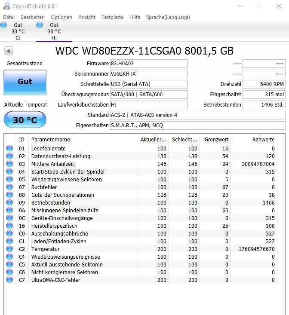Click the Gesamtzustand label
This screenshot has height=315, width=289.
click(25, 64)
